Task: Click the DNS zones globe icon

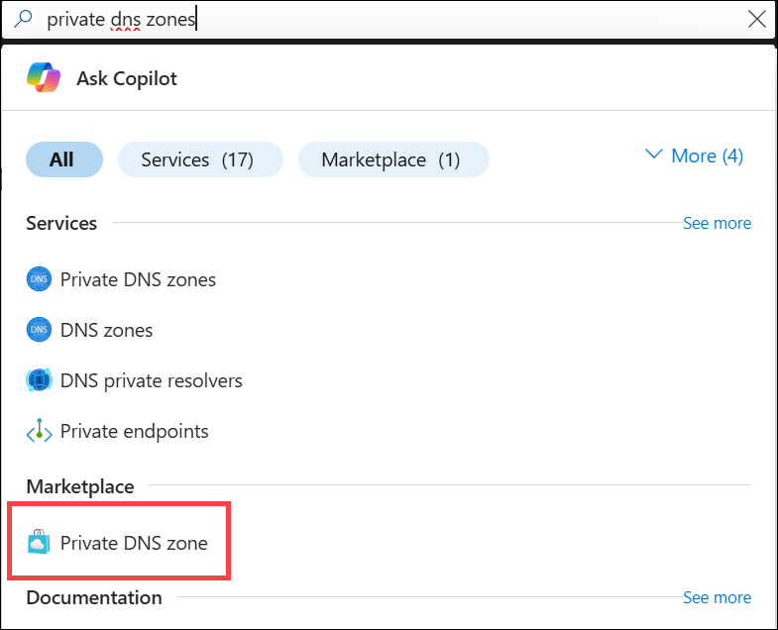Action: click(x=38, y=330)
